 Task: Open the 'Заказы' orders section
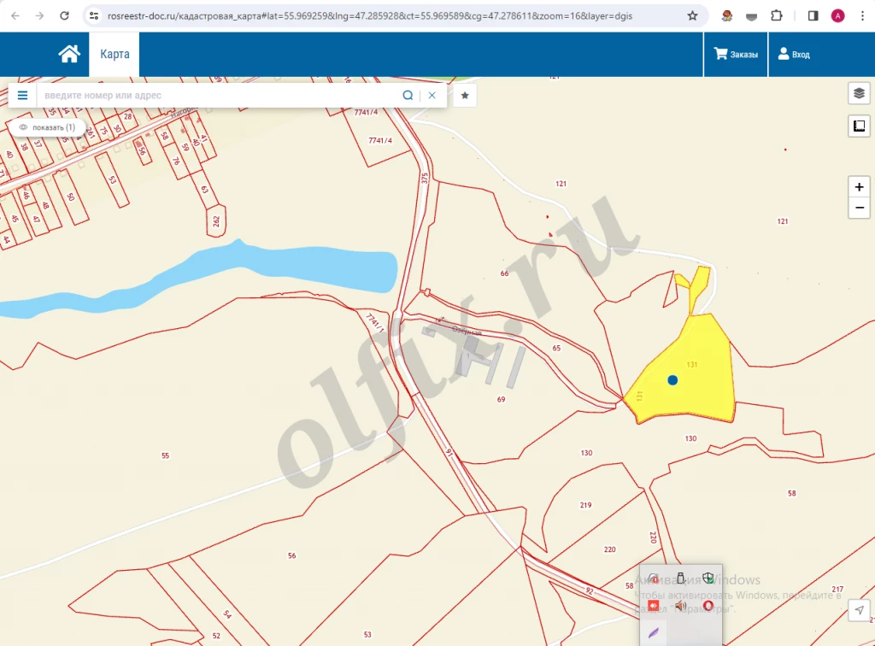pyautogui.click(x=736, y=54)
